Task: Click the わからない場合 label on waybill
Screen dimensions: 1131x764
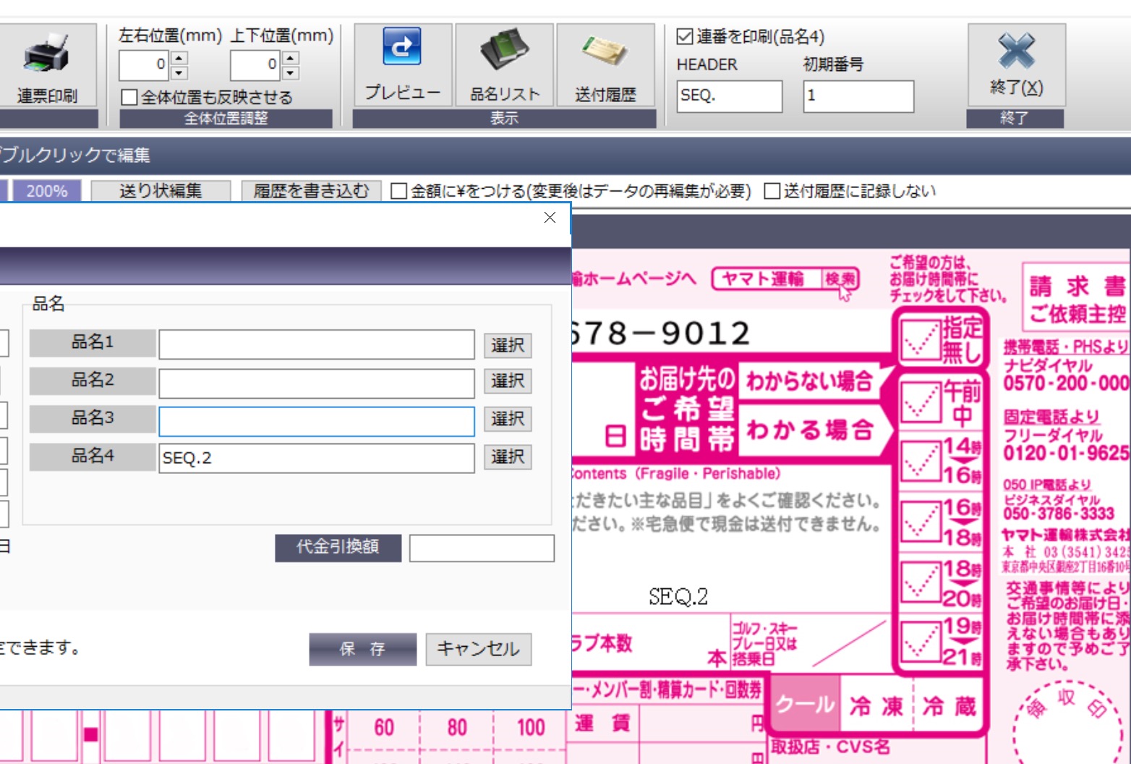Action: (x=810, y=381)
